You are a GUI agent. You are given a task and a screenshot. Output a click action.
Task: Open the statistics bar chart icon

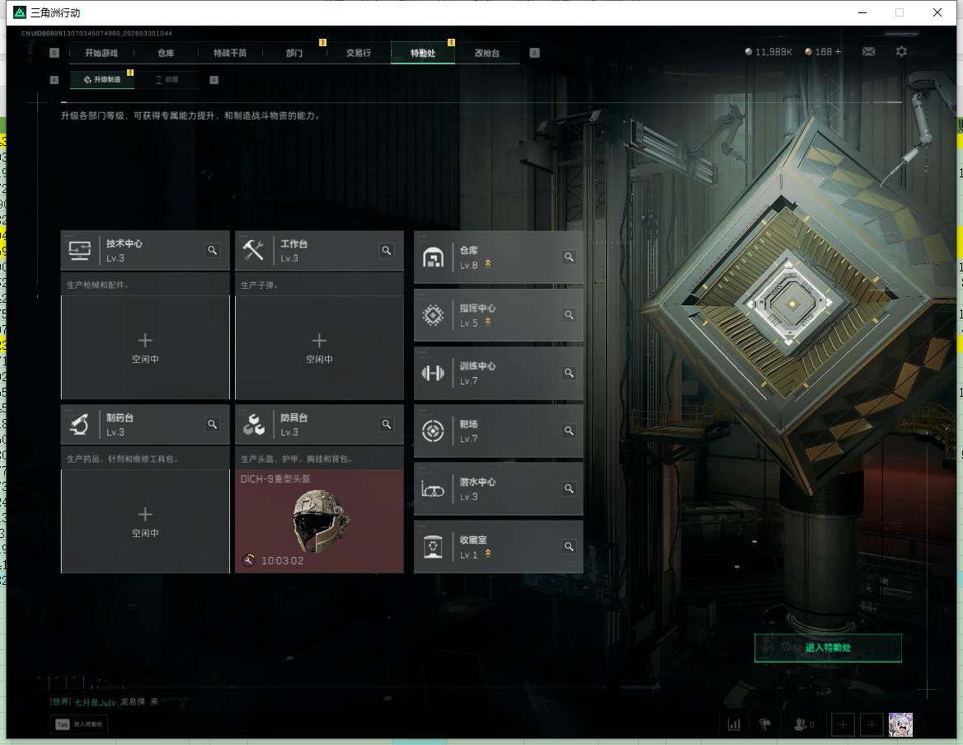[x=734, y=724]
